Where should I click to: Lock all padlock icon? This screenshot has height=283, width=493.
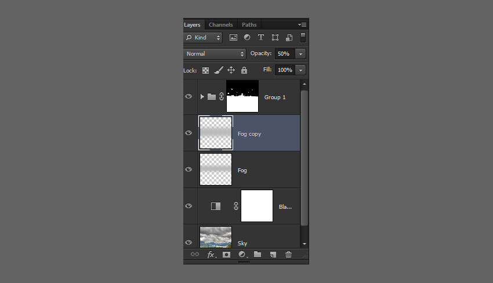point(244,70)
